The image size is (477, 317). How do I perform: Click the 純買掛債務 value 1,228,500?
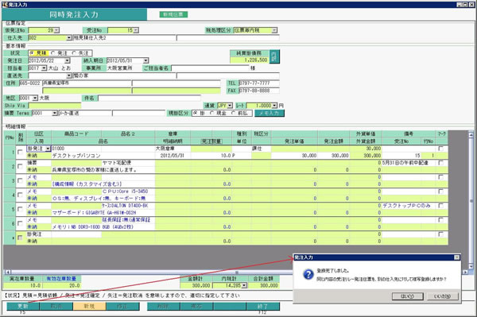pyautogui.click(x=249, y=60)
